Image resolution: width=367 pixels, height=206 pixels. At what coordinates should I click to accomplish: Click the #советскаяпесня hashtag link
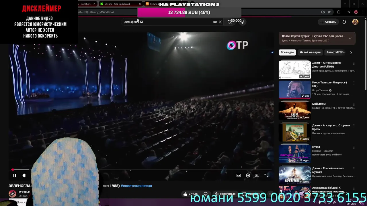(136, 186)
